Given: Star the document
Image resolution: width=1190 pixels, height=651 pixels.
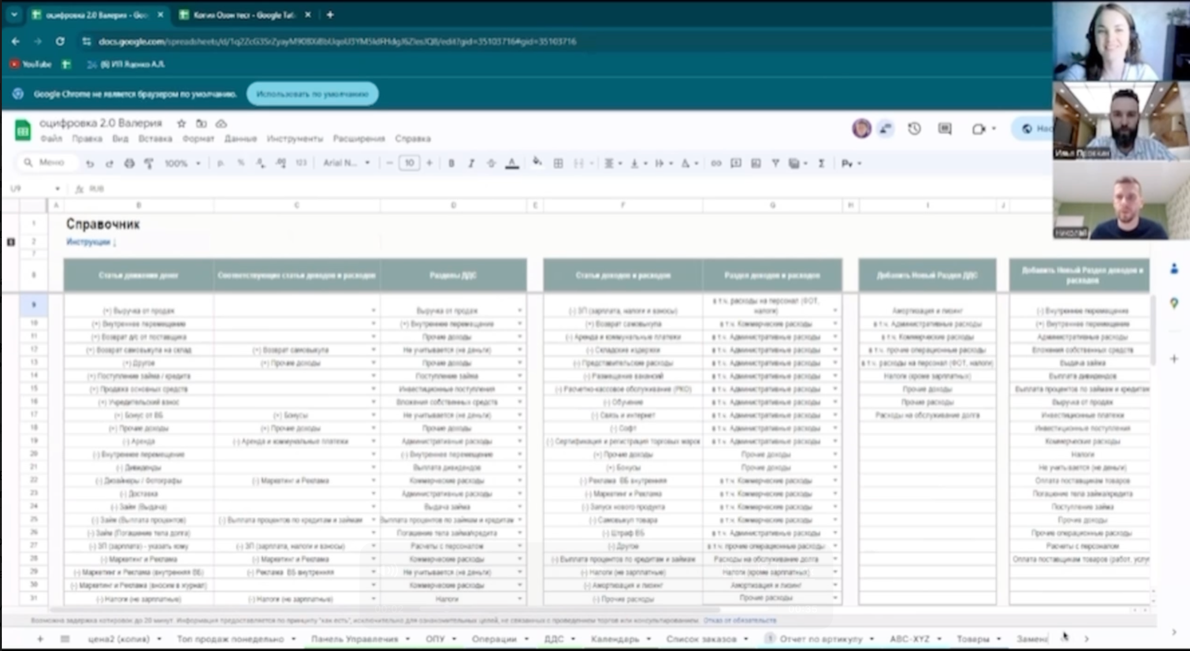Looking at the screenshot, I should pos(182,124).
